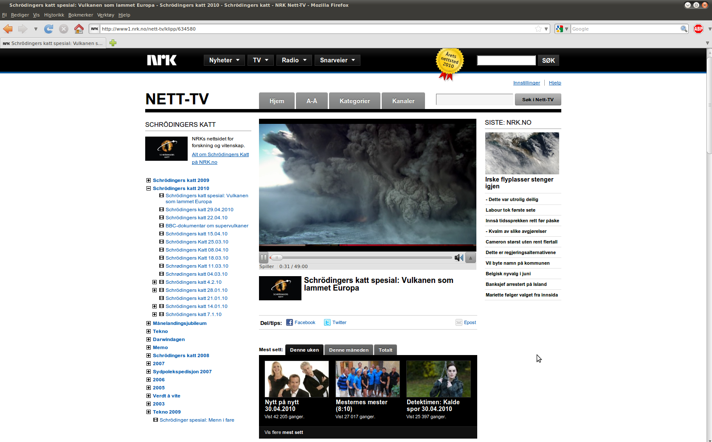Open the Firefox home page icon
Screen dimensions: 712x442
click(79, 29)
